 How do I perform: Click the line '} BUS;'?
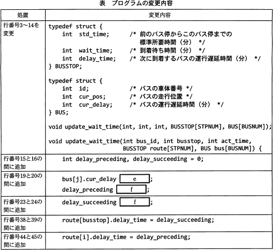(58, 113)
